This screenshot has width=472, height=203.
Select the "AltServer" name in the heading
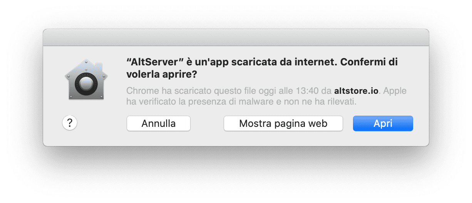(151, 62)
